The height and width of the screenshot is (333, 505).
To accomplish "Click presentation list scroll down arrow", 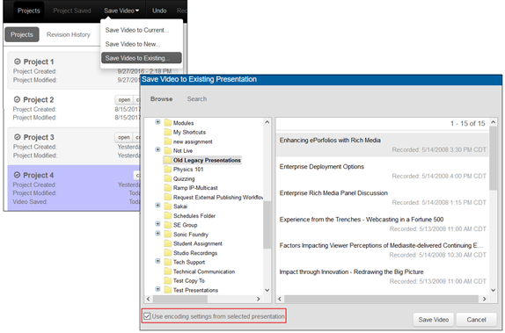I will pyautogui.click(x=493, y=290).
